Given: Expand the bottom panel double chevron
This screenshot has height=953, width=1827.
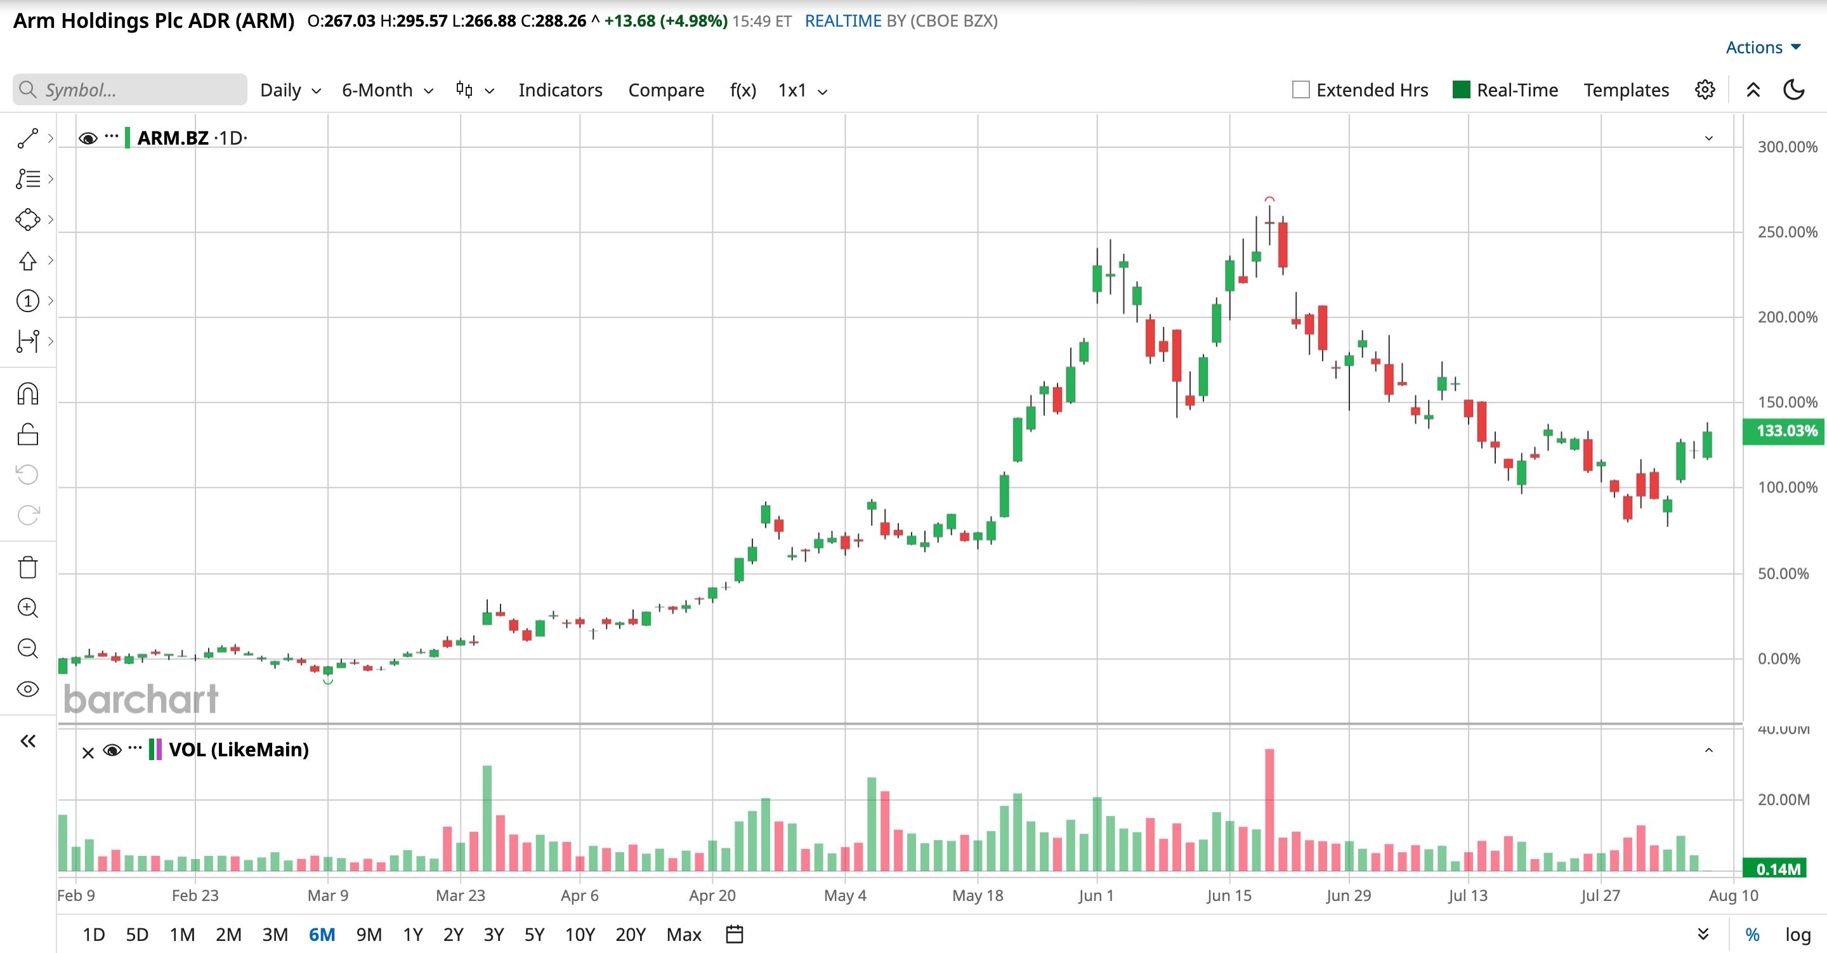Looking at the screenshot, I should coord(1703,935).
